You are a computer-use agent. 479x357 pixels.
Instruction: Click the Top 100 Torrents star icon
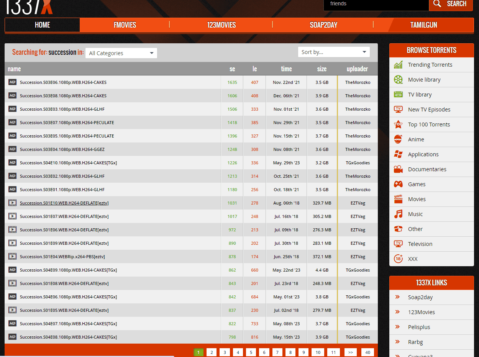[x=398, y=124]
